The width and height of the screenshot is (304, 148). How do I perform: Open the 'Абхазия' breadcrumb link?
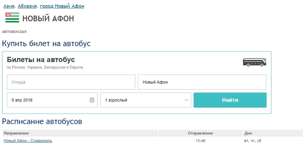pos(27,6)
